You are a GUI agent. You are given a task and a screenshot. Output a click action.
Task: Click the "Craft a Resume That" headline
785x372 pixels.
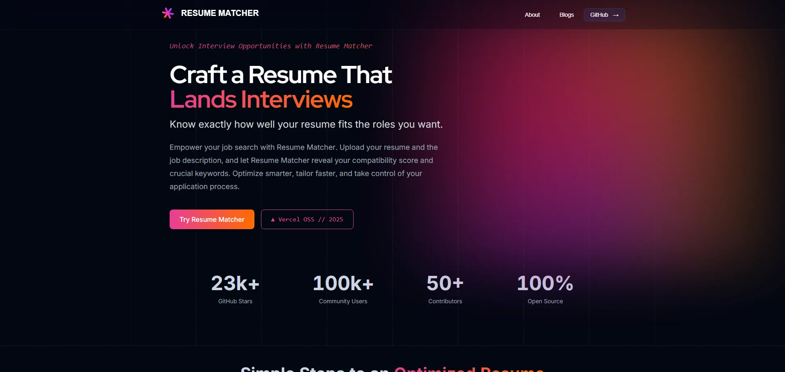coord(281,75)
